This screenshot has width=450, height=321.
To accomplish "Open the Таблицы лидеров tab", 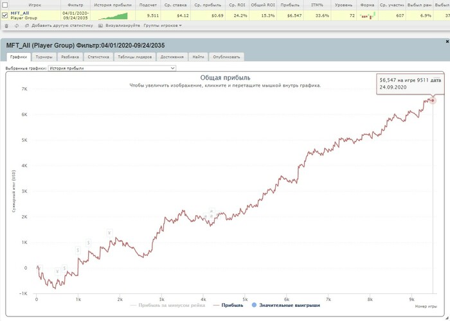I will point(135,56).
